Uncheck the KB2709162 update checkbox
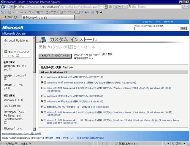Image resolution: width=190 pixels, height=146 pixels. pos(42,96)
